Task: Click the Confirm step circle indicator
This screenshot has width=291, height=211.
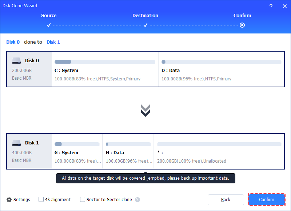Action: tap(242, 25)
